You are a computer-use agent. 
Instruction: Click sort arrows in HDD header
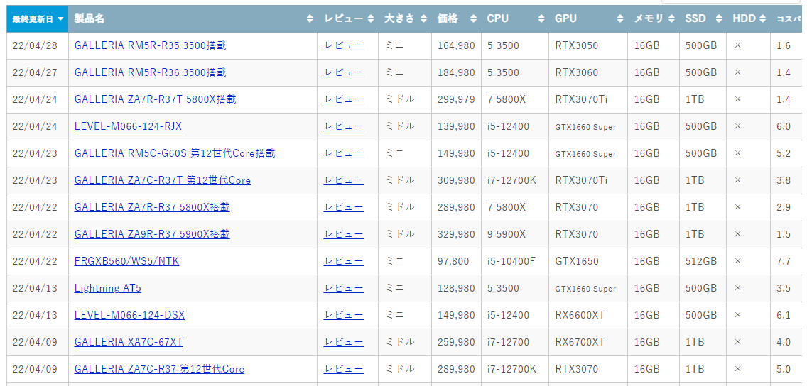tap(762, 19)
